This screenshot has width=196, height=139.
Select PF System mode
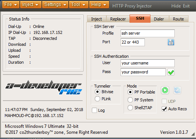coord(140,100)
